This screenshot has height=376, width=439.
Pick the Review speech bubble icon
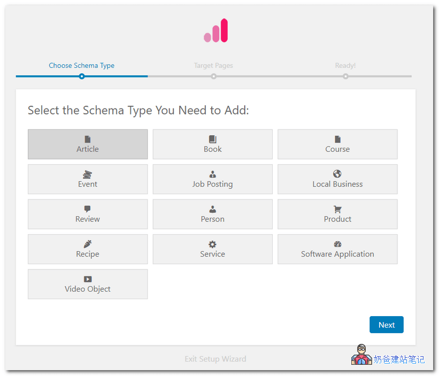[x=88, y=209]
